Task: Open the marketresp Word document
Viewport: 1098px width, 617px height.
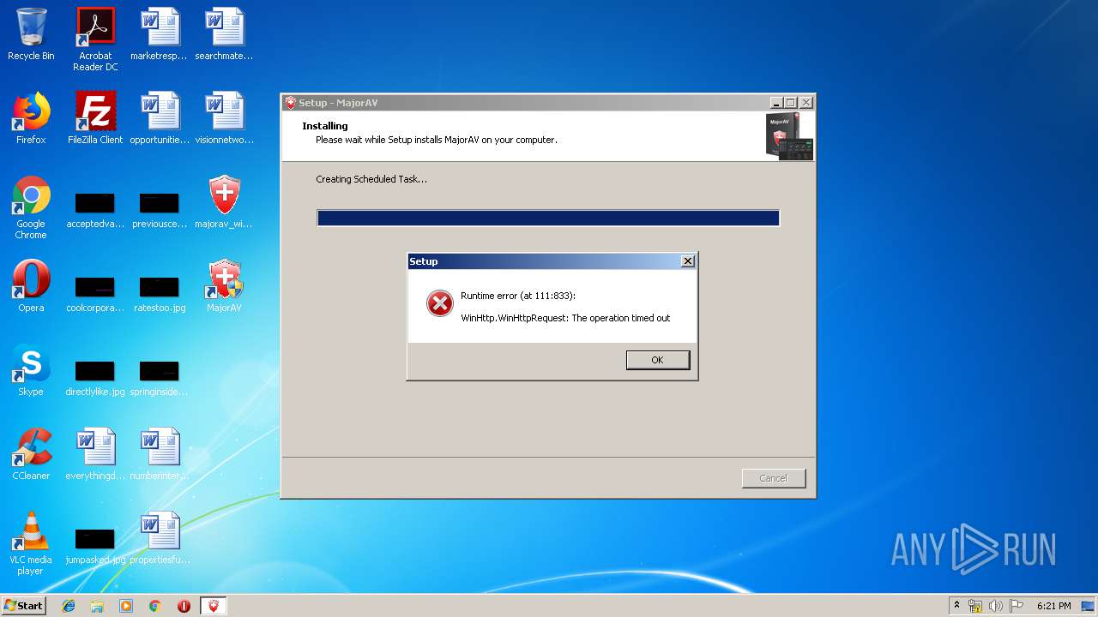Action: [x=160, y=34]
